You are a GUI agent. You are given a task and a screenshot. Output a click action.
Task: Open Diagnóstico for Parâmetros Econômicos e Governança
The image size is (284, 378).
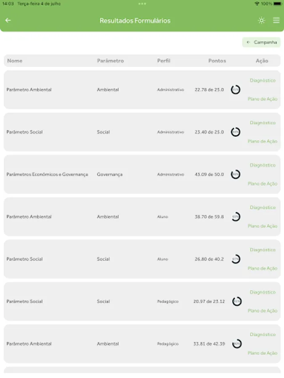pos(263,165)
